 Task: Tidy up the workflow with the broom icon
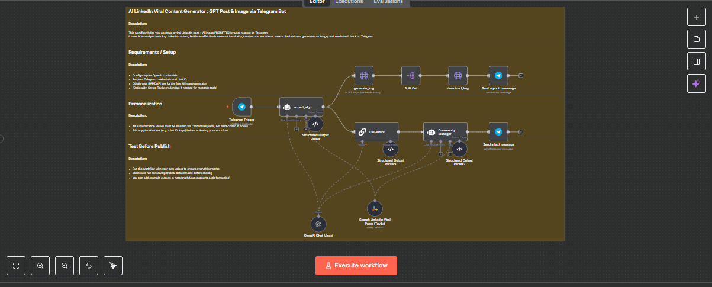tap(112, 266)
